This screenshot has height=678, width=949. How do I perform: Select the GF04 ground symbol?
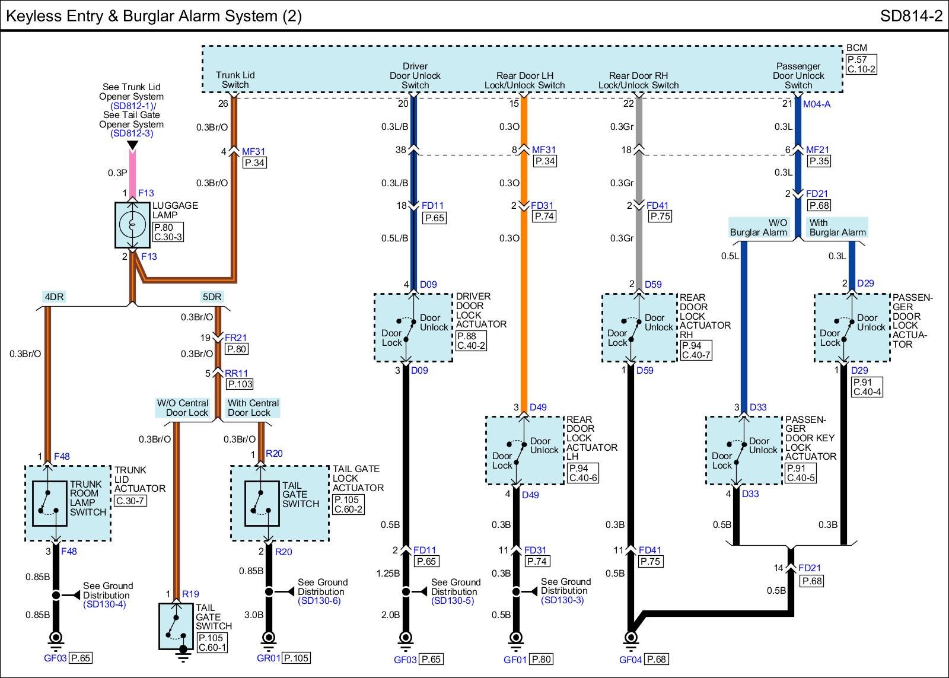630,639
